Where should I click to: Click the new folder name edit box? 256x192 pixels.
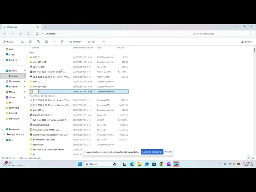coord(36,92)
